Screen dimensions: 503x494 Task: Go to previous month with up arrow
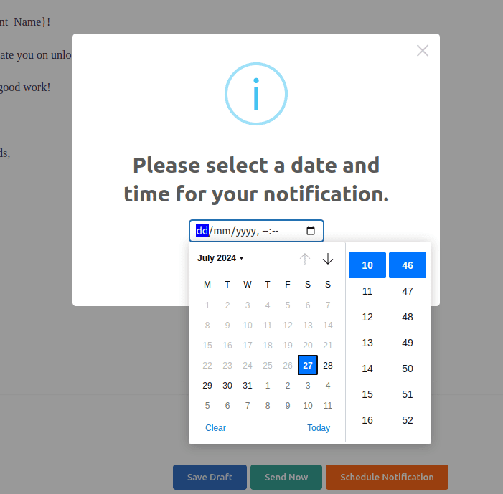[305, 259]
